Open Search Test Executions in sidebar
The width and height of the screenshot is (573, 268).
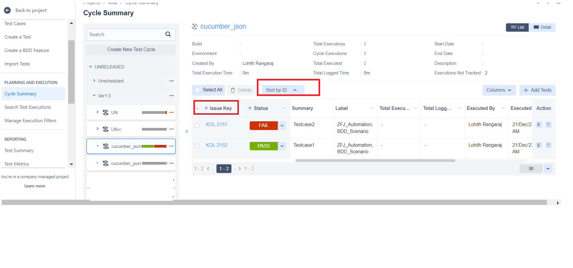(28, 107)
